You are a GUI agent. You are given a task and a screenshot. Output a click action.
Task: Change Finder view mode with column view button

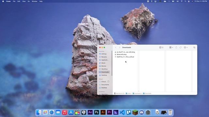click(x=161, y=47)
